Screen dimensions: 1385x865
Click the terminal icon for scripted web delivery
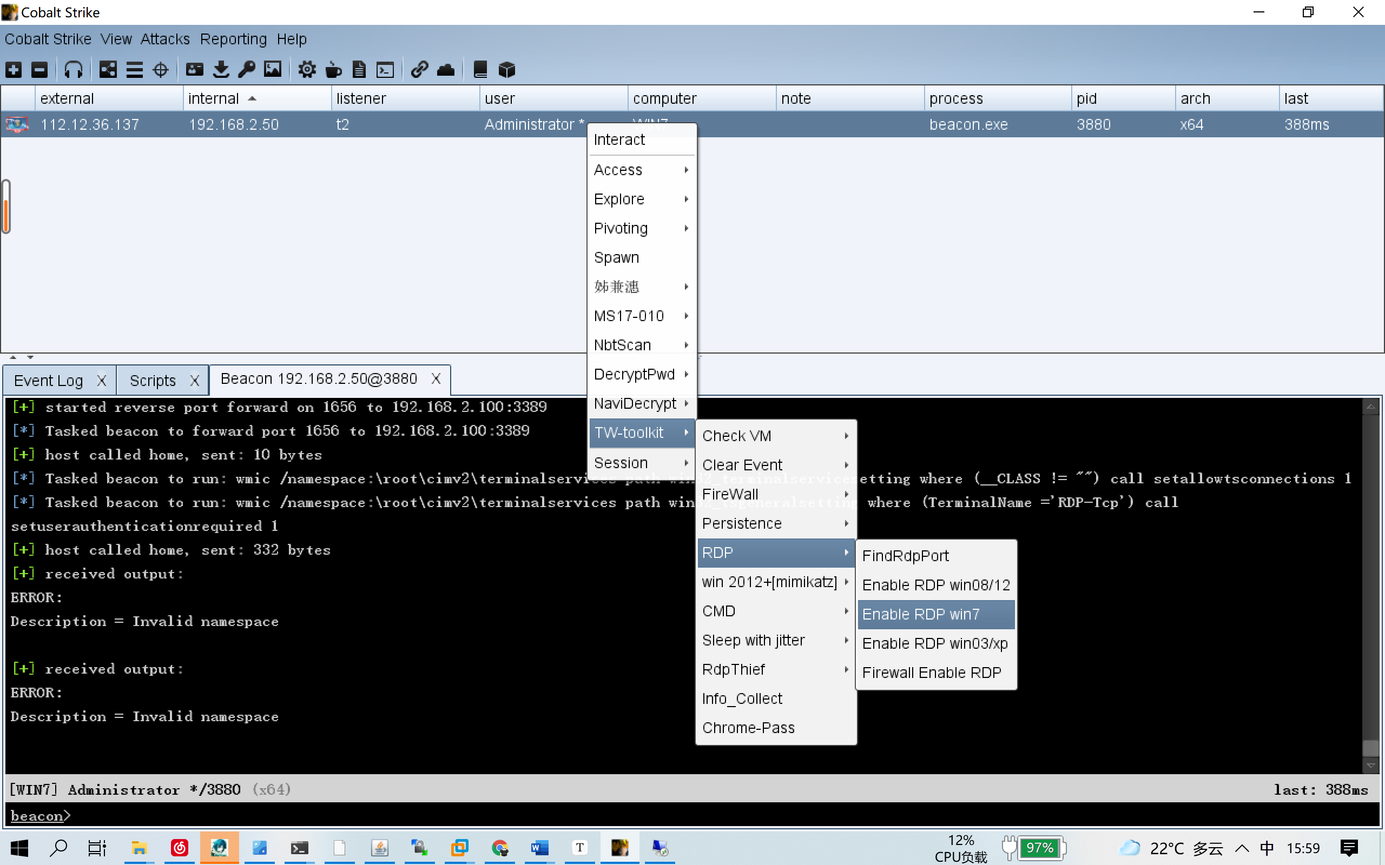click(x=385, y=70)
